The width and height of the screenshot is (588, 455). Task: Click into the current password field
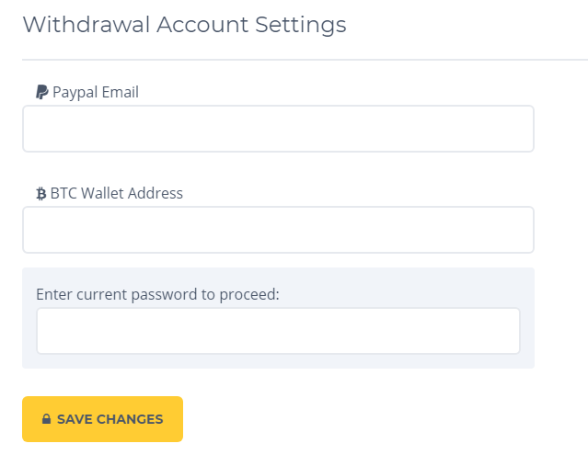(278, 331)
